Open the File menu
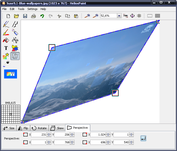 pyautogui.click(x=5, y=9)
